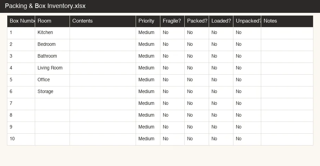The width and height of the screenshot is (320, 166).
Task: Select box number 5 cell
Action: (21, 80)
